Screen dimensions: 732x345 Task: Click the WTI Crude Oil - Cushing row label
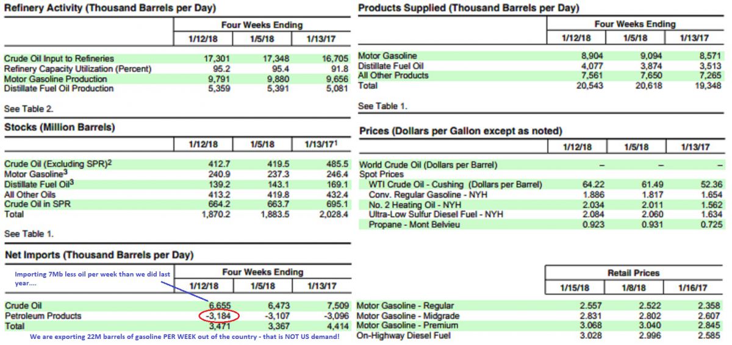point(455,184)
